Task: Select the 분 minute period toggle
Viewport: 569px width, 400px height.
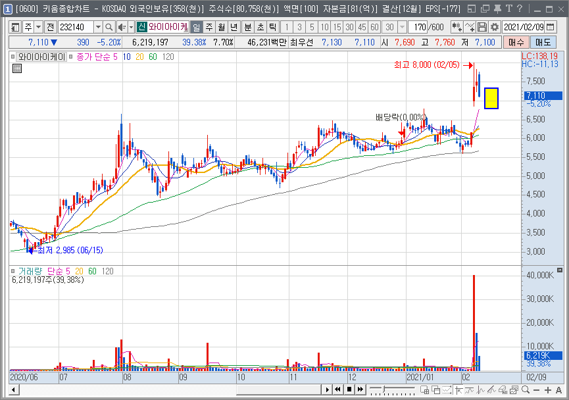Action: coord(248,27)
